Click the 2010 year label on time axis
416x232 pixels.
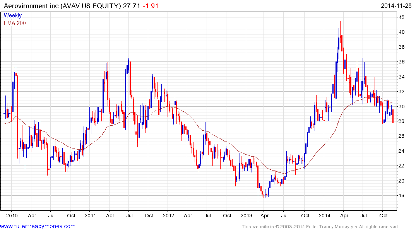pyautogui.click(x=12, y=215)
